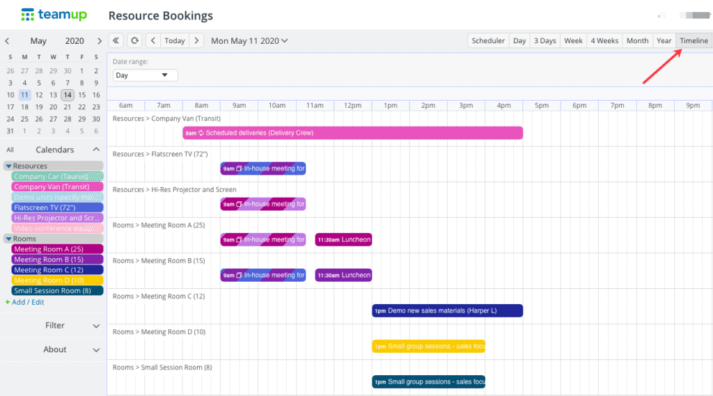Go to previous day using left arrow

[x=152, y=40]
